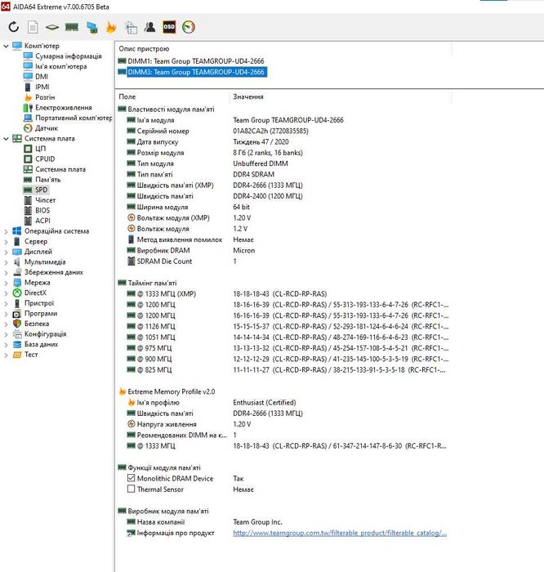Open Чіпсет tree item
The width and height of the screenshot is (544, 572).
click(40, 200)
